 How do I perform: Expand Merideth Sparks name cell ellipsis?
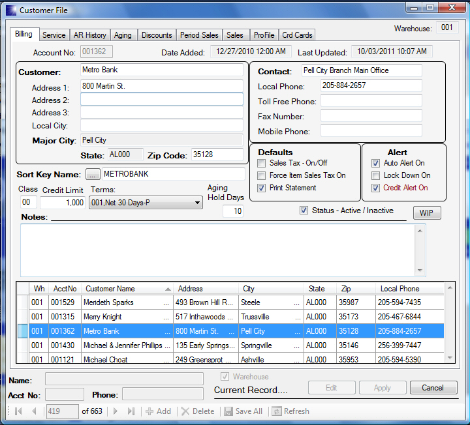(x=166, y=303)
